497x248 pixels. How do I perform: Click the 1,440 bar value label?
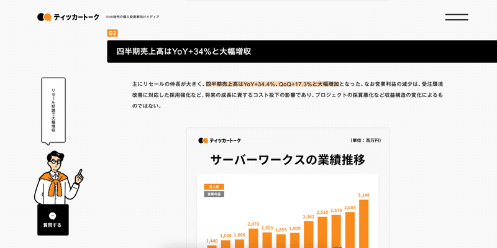[212, 241]
